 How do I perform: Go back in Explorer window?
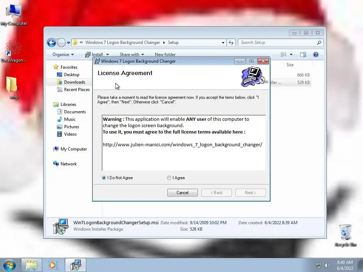tap(51, 42)
